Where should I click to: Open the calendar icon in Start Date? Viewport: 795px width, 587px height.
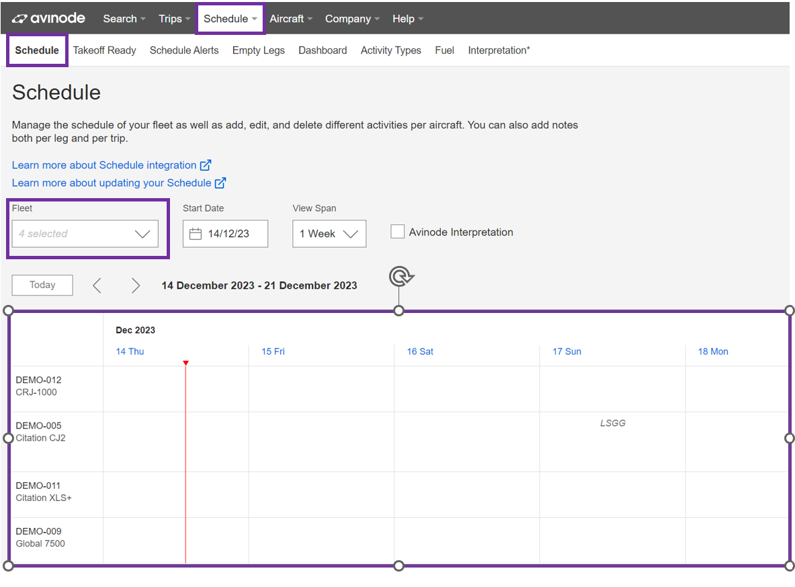coord(195,234)
